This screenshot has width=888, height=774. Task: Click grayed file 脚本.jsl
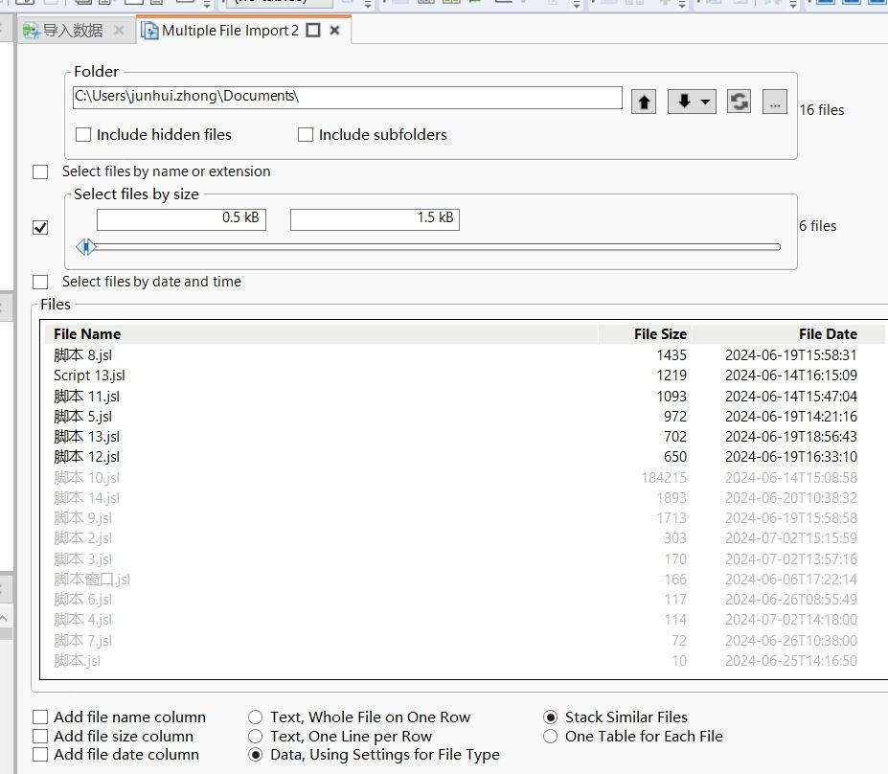pos(77,661)
